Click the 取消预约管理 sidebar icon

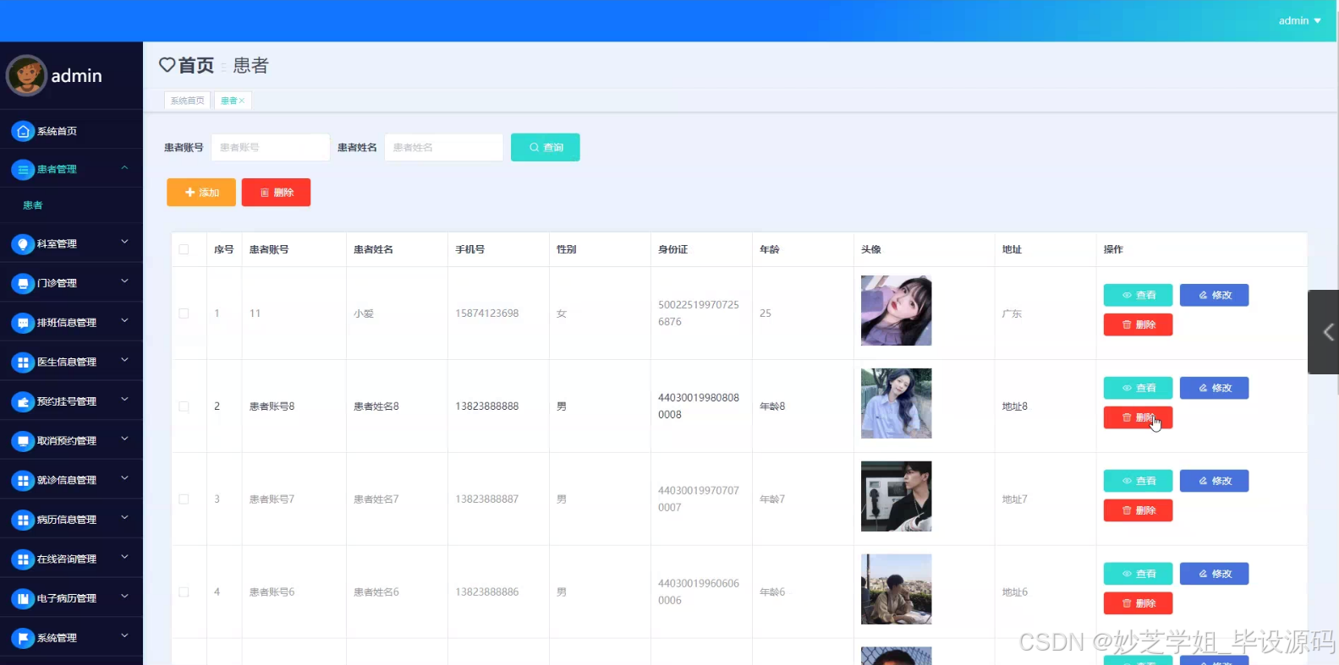(x=23, y=441)
